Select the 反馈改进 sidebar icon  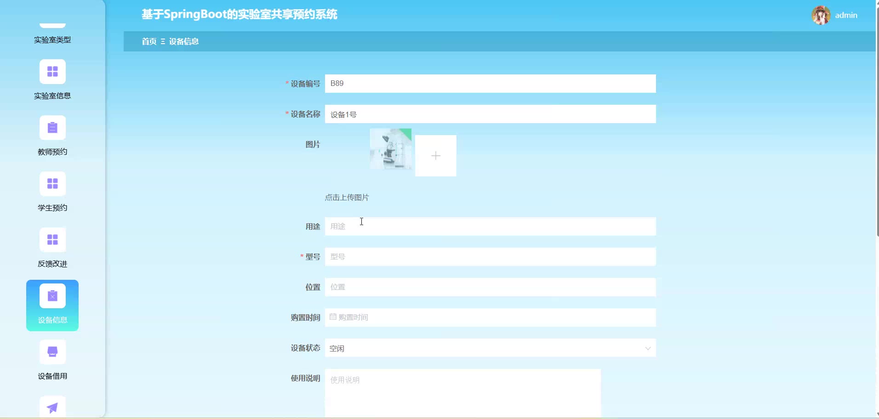tap(52, 240)
